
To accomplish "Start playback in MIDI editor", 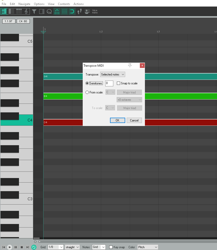I will pyautogui.click(x=10, y=247).
